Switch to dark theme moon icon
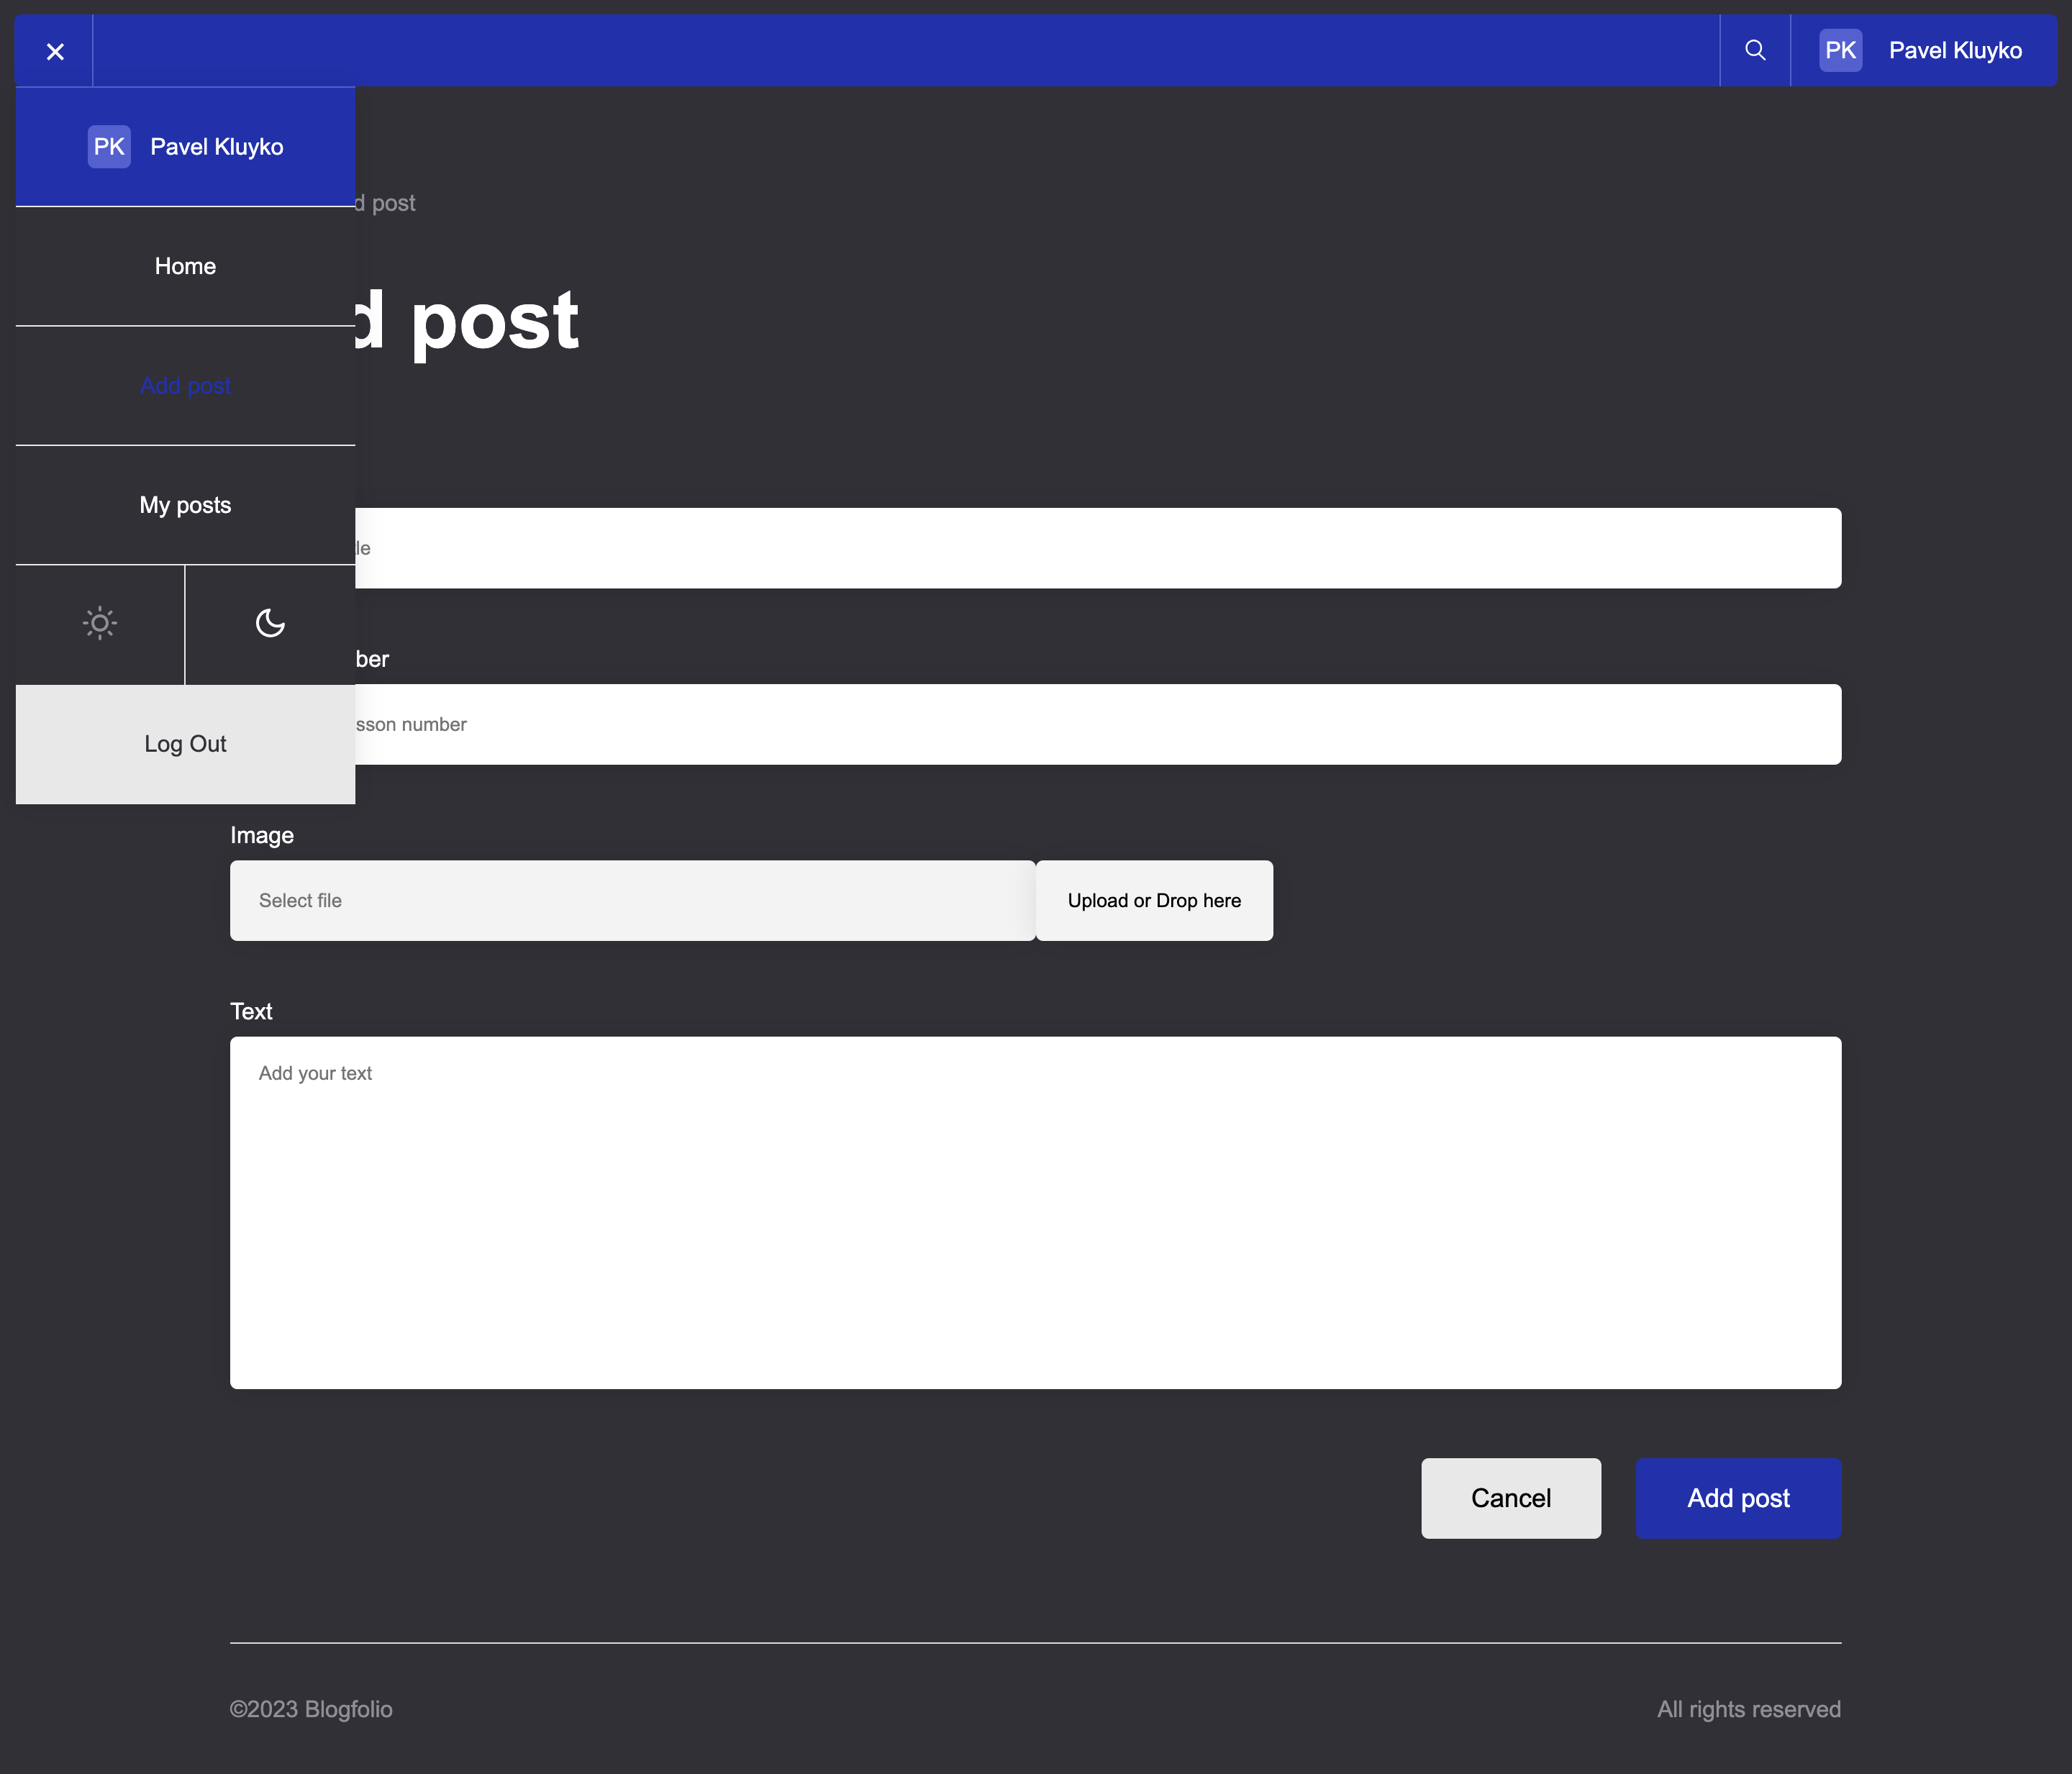The height and width of the screenshot is (1774, 2072). point(270,624)
